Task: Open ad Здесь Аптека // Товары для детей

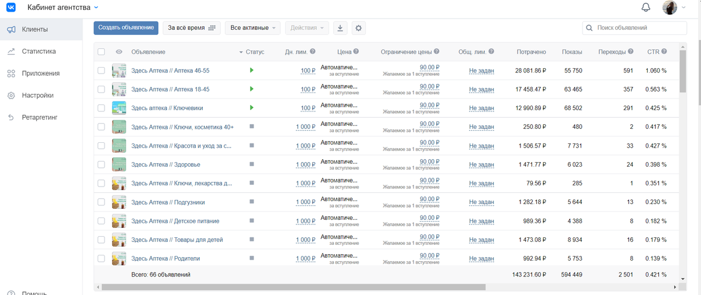Action: click(x=177, y=240)
